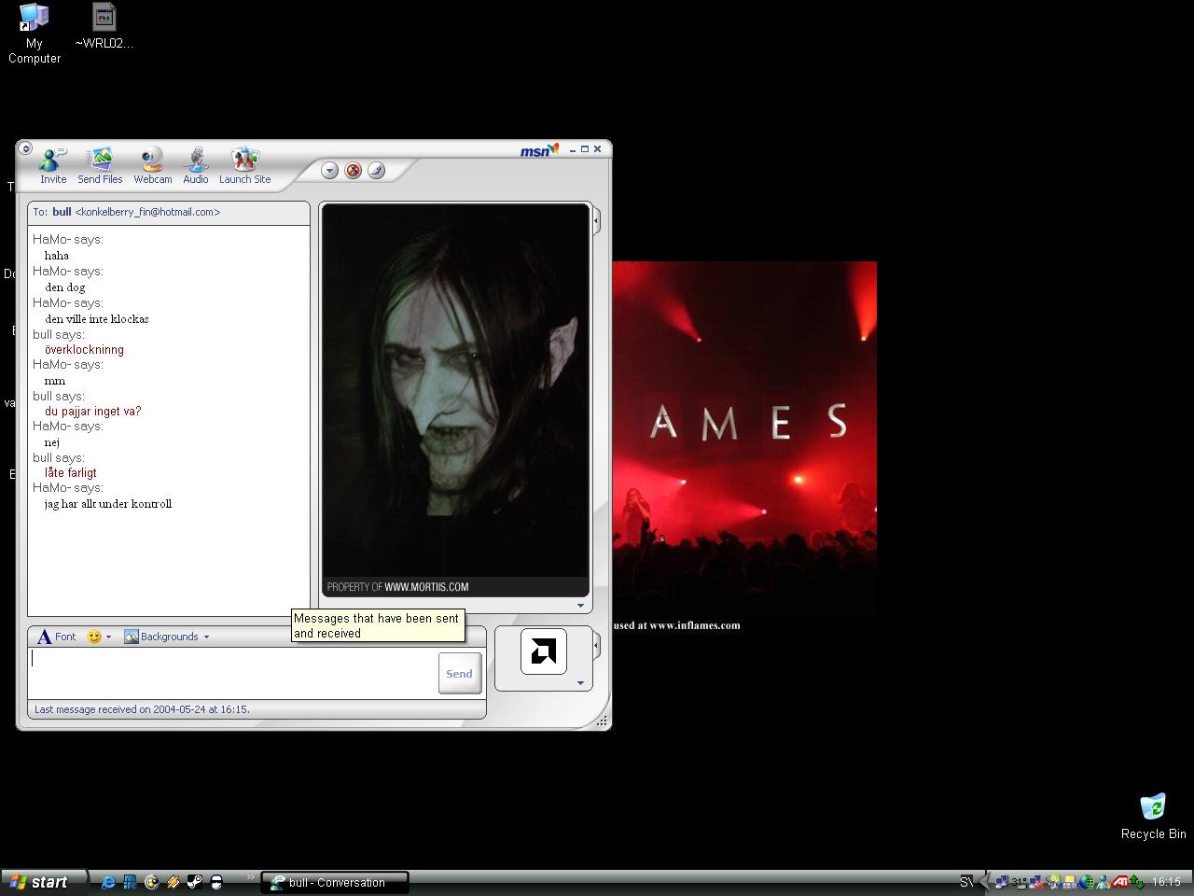Screen dimensions: 1194x896
Task: Expand hidden tray icons arrow
Action: point(984,882)
